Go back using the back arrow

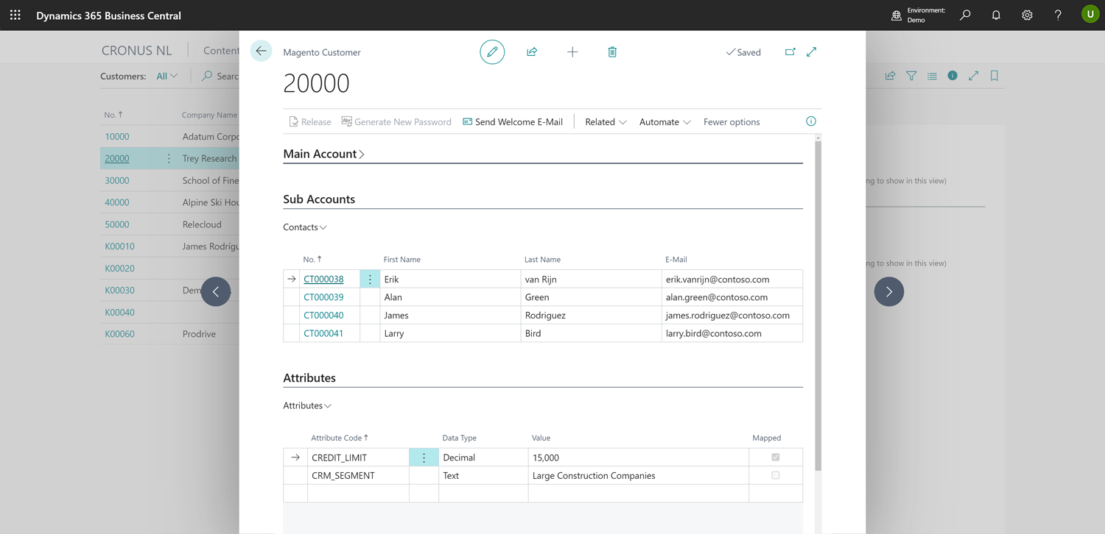[261, 51]
